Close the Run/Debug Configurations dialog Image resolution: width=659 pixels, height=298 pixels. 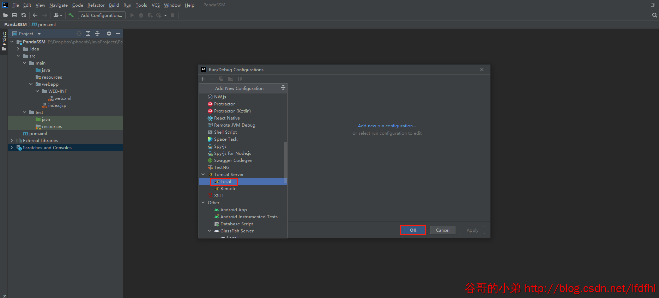(482, 69)
